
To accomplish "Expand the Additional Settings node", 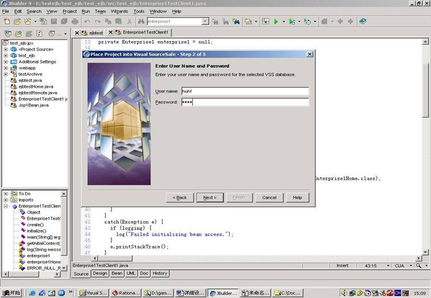I will pos(6,62).
